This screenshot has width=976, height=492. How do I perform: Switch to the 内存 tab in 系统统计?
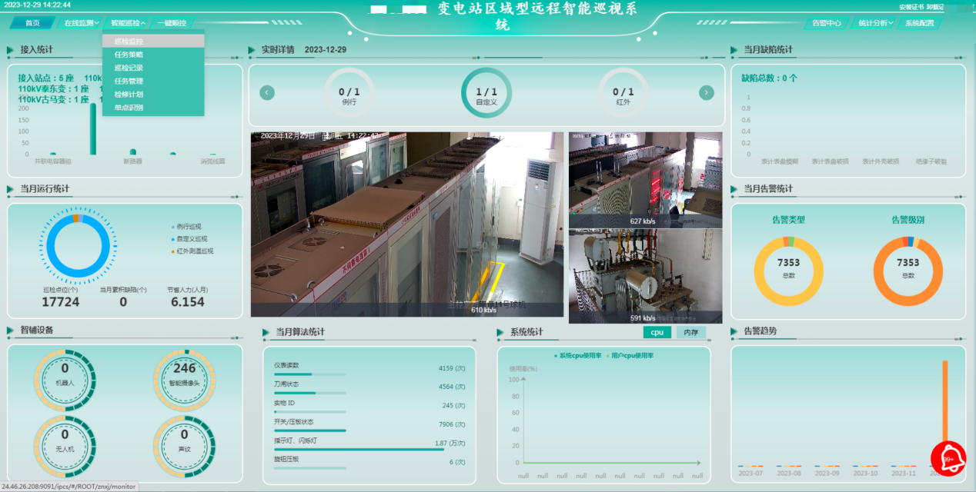coord(690,333)
